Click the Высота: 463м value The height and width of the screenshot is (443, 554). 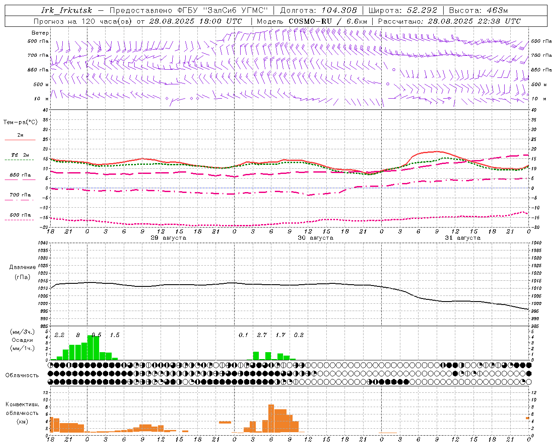[x=478, y=10]
